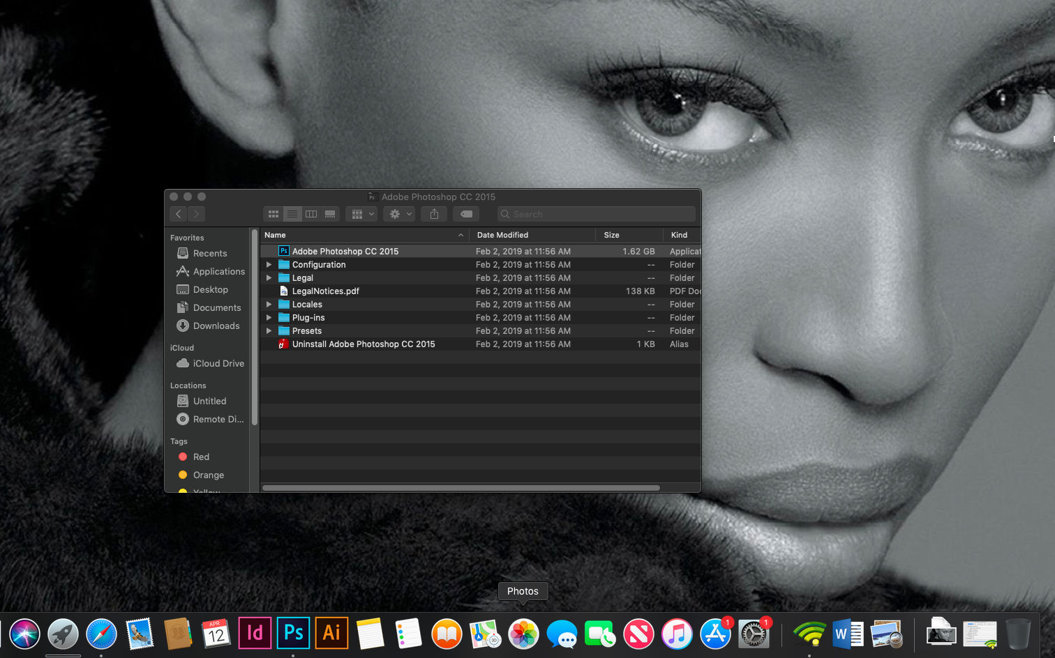
Task: Click the sidebar vertical scrollbar
Action: pyautogui.click(x=255, y=328)
